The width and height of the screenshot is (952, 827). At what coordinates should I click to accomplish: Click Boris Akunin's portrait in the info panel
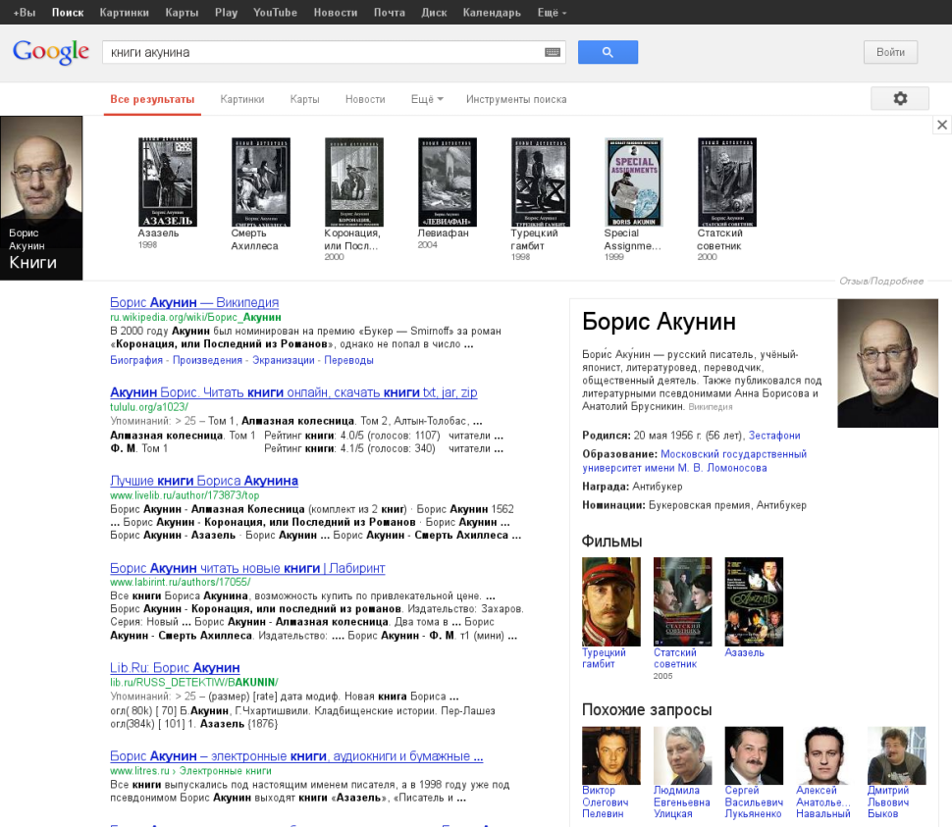pos(887,363)
